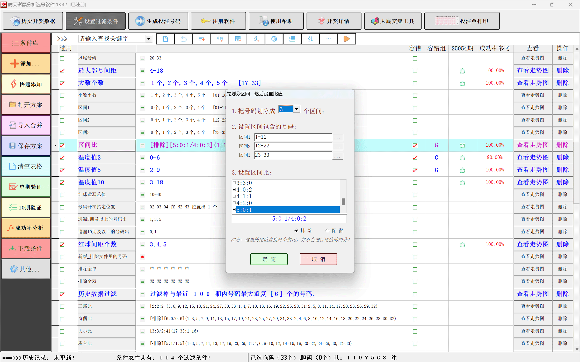Enable the 小数个数 condition checkbox

point(62,96)
